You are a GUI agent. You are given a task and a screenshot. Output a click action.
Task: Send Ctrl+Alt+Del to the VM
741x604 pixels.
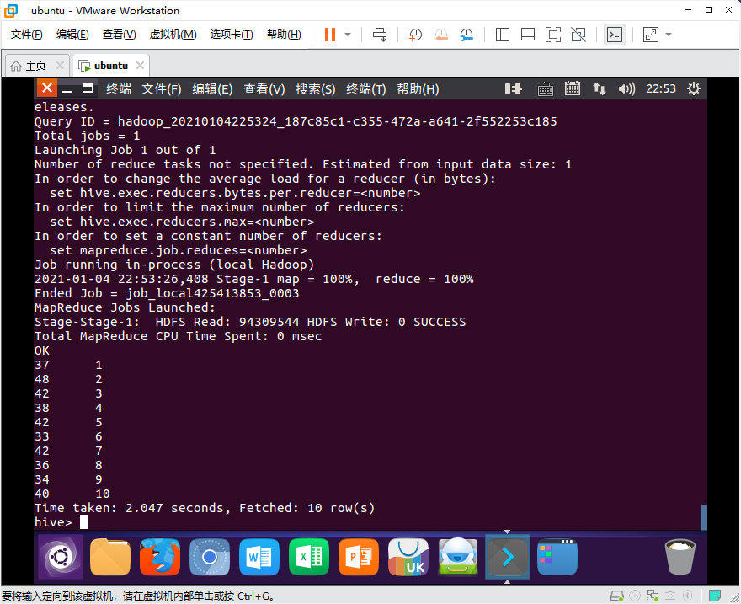[x=380, y=35]
